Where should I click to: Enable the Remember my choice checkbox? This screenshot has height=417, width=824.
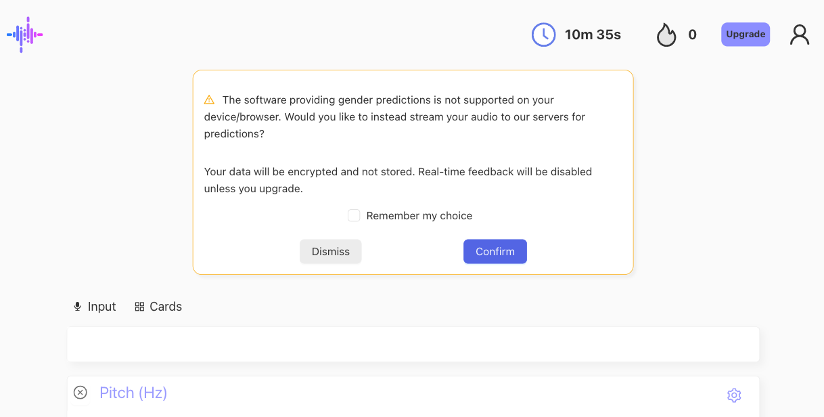(x=354, y=215)
